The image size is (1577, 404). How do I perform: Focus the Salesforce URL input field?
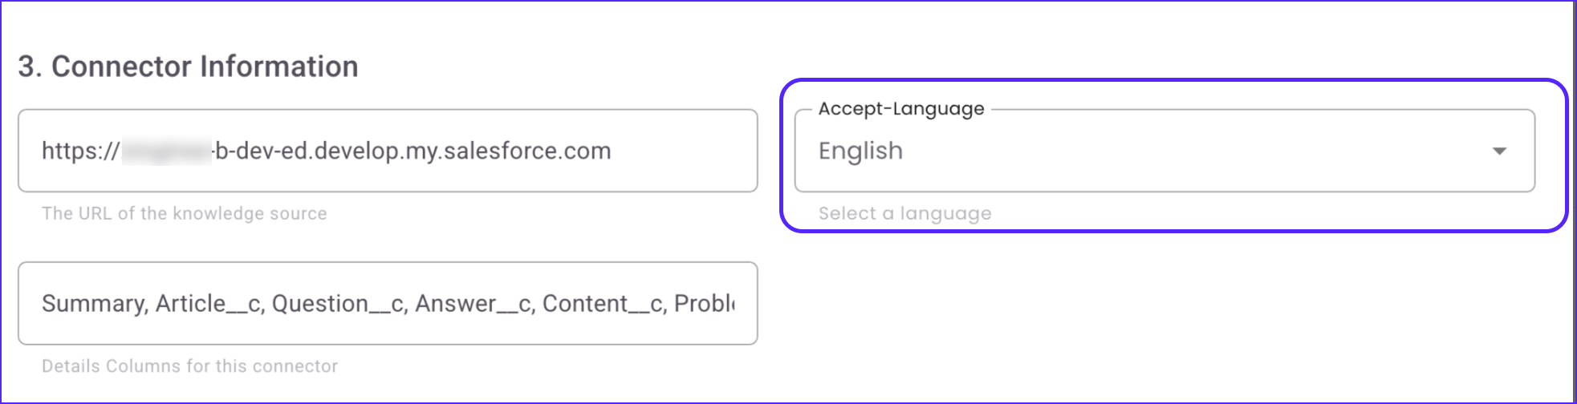(x=682, y=151)
